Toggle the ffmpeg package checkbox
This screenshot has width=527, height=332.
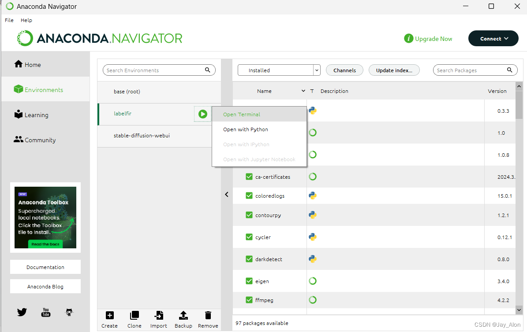pos(249,300)
